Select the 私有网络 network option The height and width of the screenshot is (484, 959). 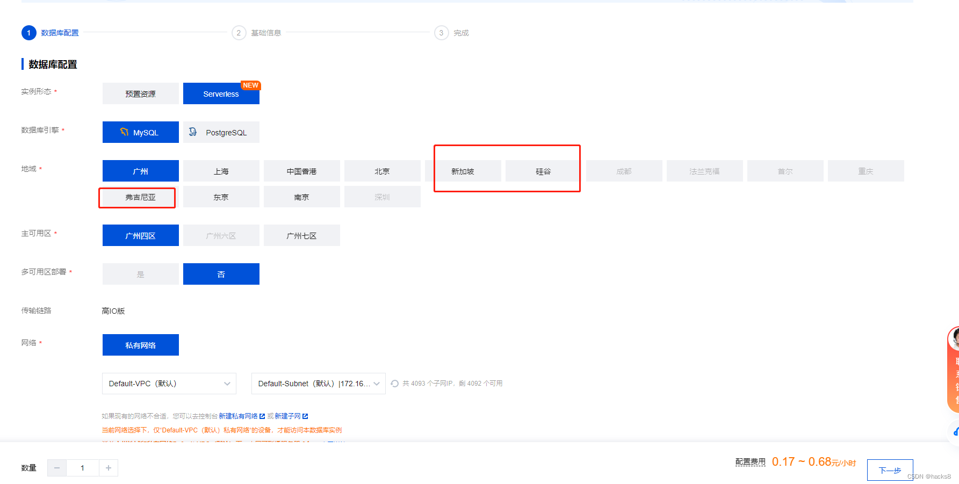pos(140,345)
